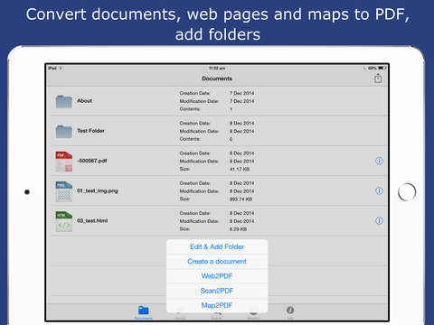This screenshot has height=325, width=434.
Task: Tap the PNG file icon for 01_test_img.png
Action: coord(64,191)
